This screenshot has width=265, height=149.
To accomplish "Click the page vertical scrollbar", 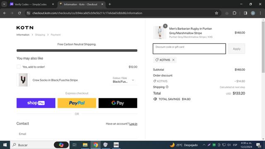I will click(x=263, y=47).
